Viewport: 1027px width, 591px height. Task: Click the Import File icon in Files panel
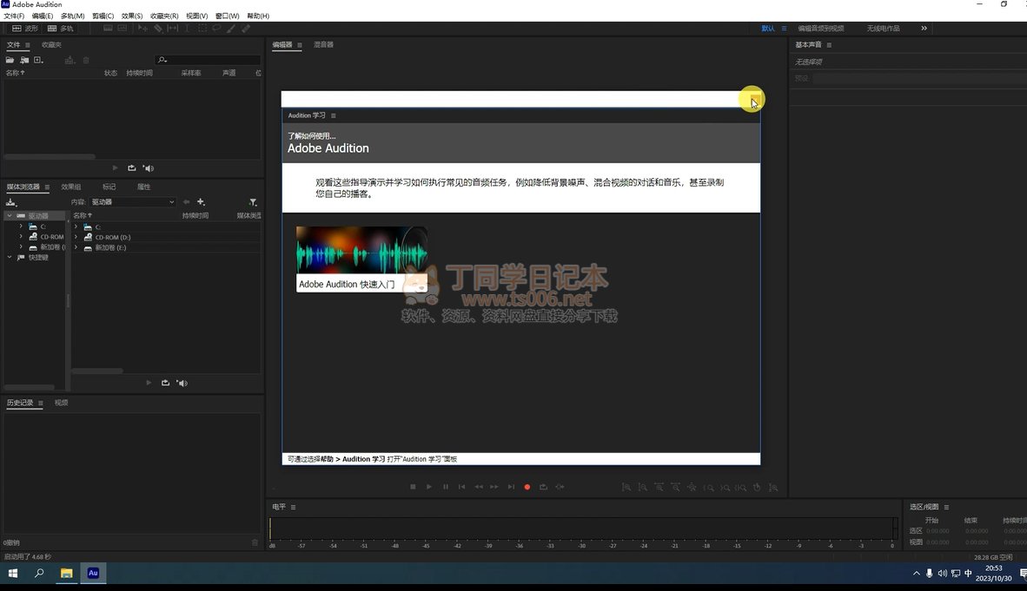(24, 60)
